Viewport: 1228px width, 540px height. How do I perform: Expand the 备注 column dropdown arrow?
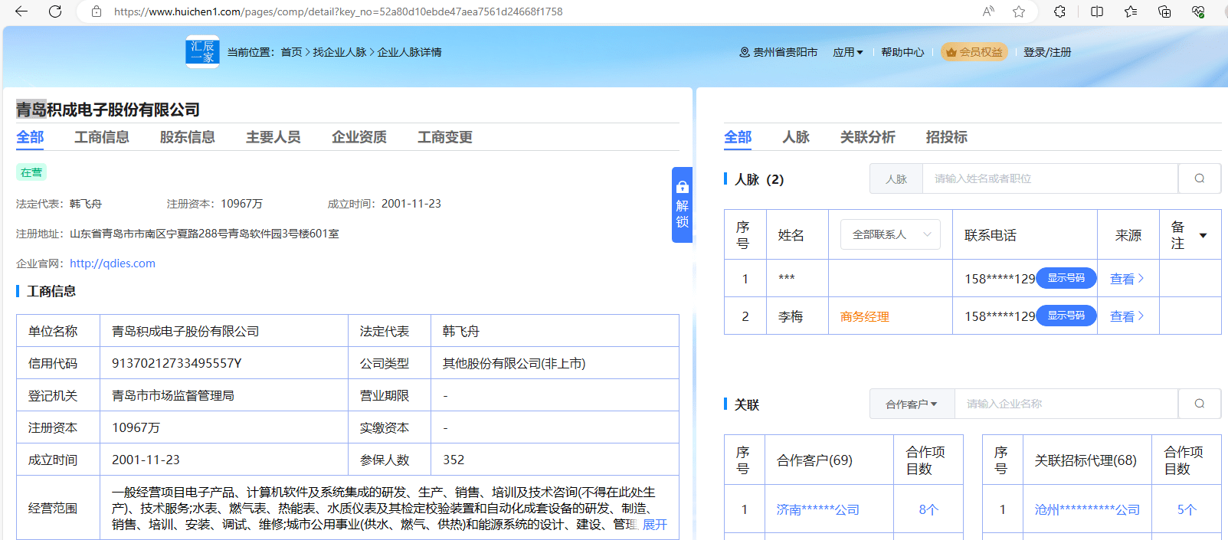click(1203, 235)
